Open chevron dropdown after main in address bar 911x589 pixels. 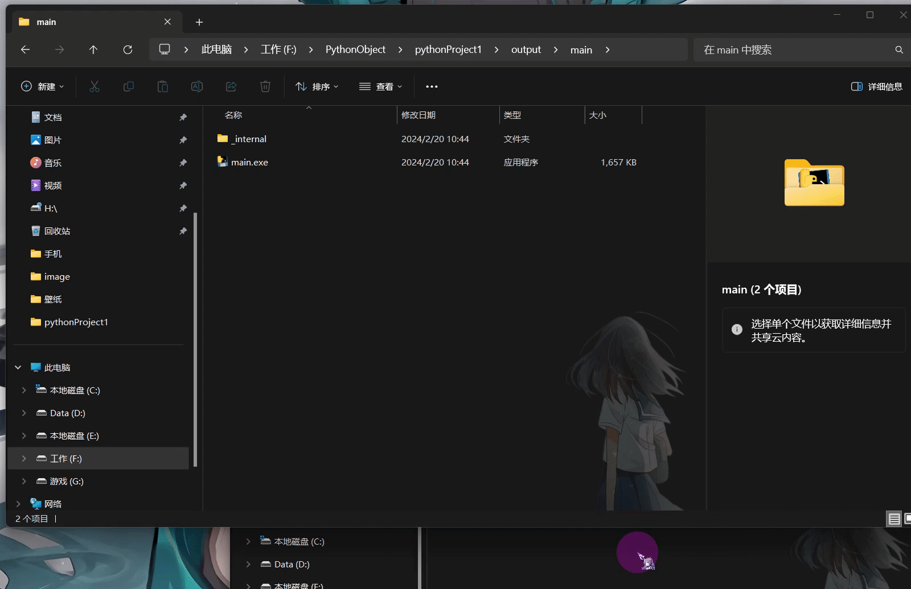pos(608,49)
